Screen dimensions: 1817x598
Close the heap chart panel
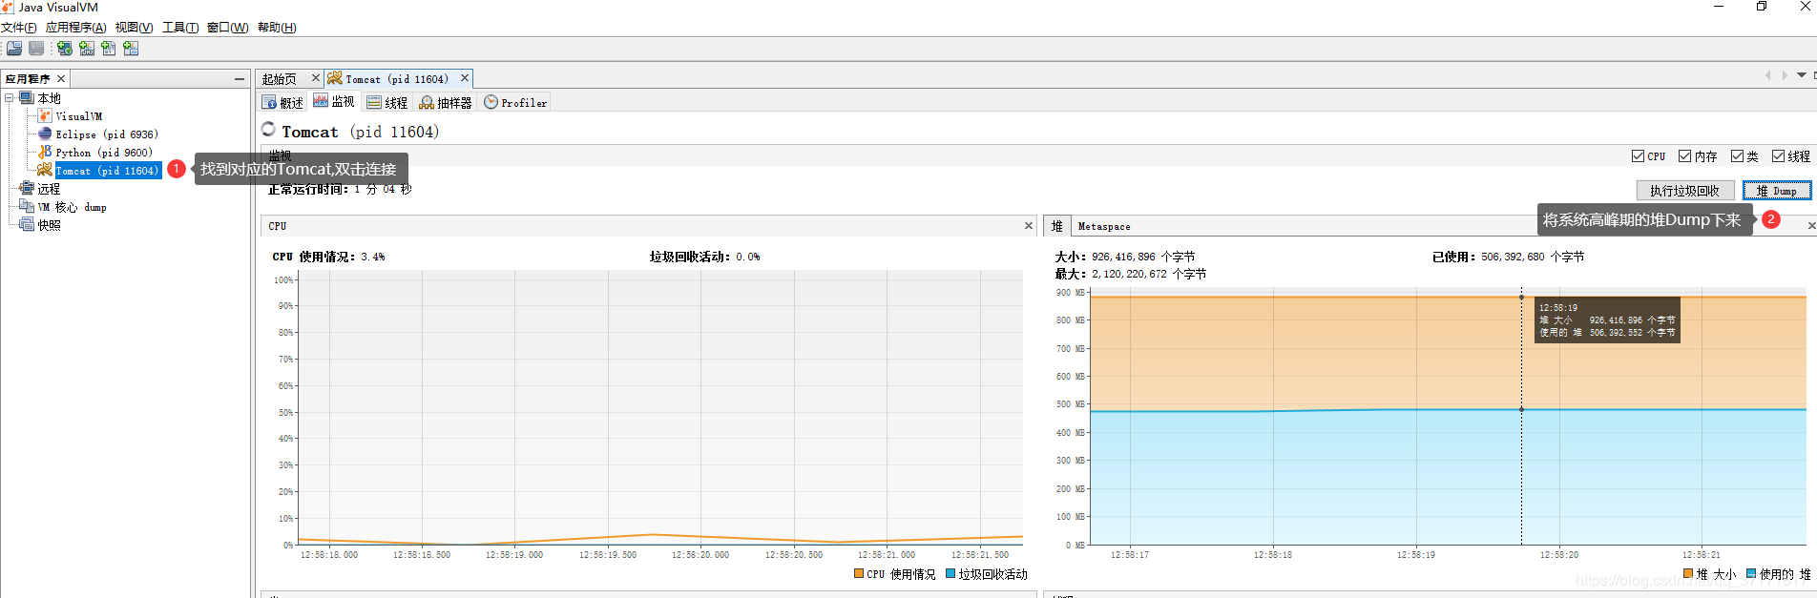[1811, 226]
